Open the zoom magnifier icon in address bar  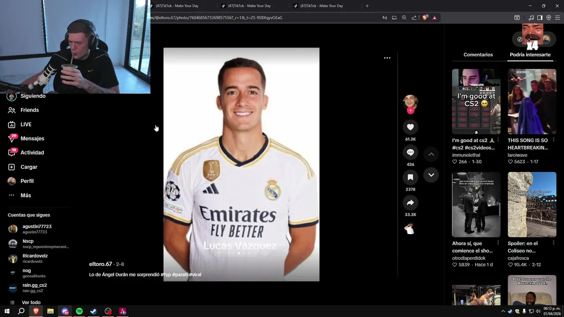[404, 18]
